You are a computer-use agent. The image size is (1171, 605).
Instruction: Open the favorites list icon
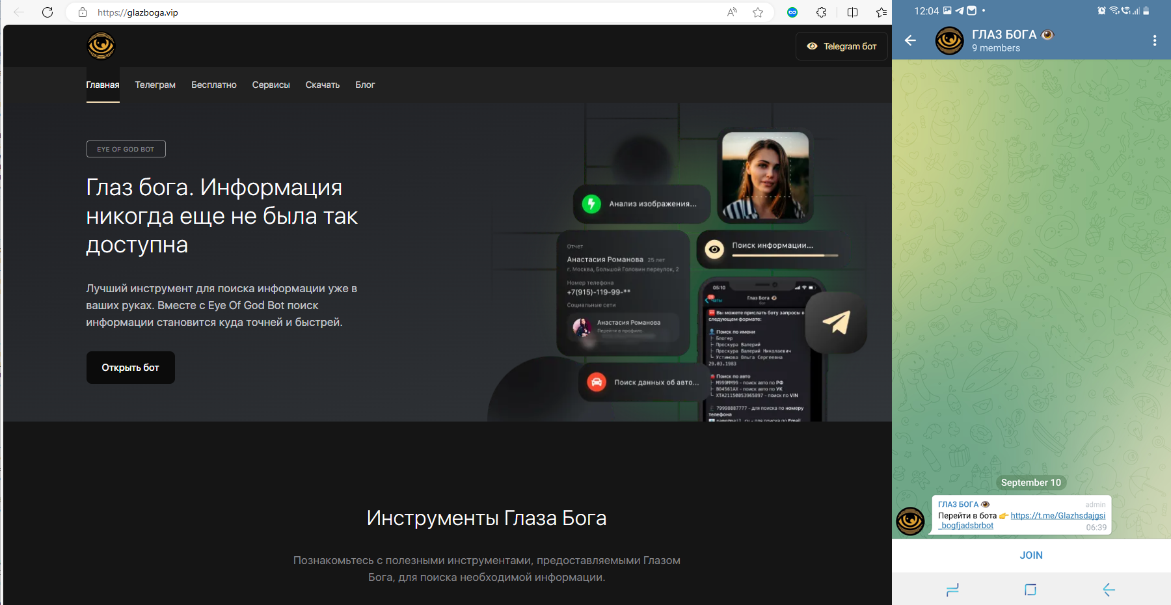[x=882, y=12]
